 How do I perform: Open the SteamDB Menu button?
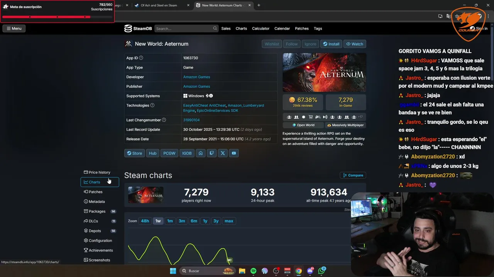point(14,28)
